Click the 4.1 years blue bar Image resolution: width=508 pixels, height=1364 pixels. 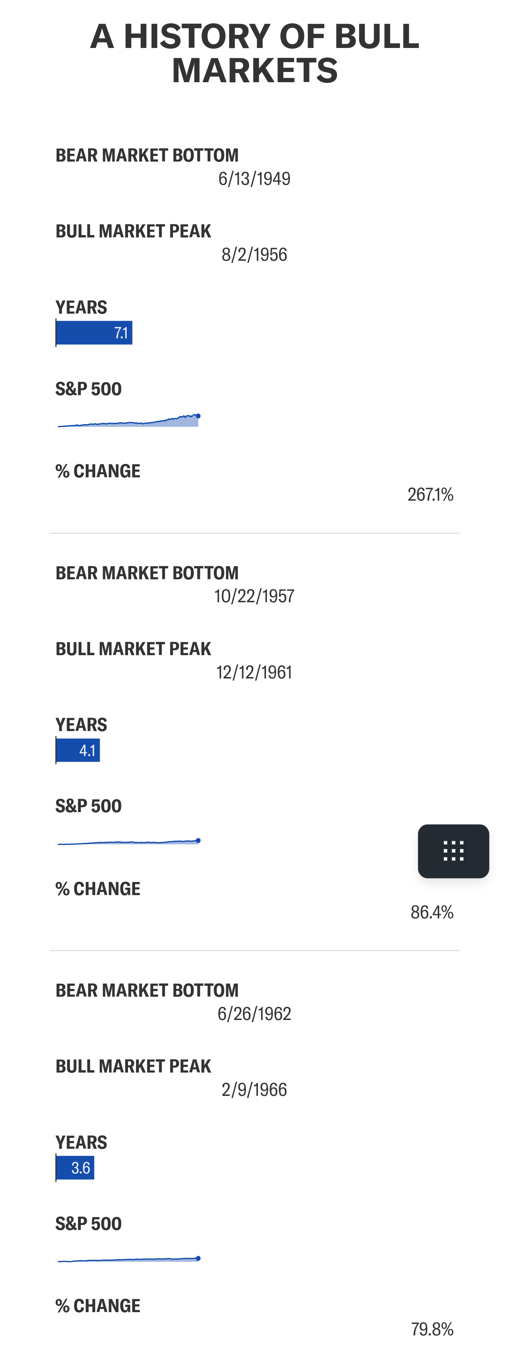point(78,750)
